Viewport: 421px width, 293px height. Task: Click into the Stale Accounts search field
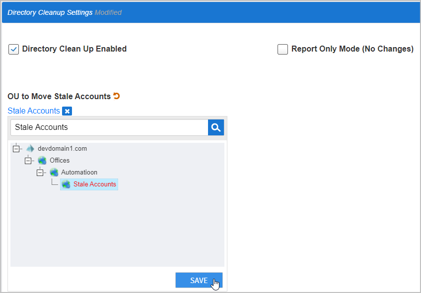pyautogui.click(x=109, y=127)
